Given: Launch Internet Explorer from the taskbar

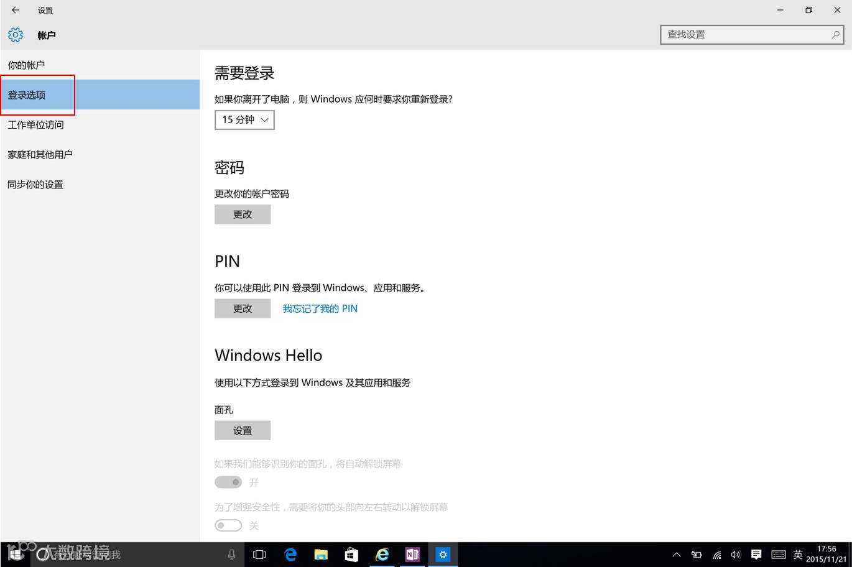Looking at the screenshot, I should [382, 555].
